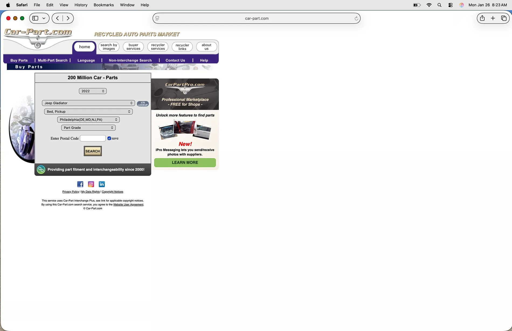
Task: Toggle the save postal code checkbox
Action: tap(109, 138)
